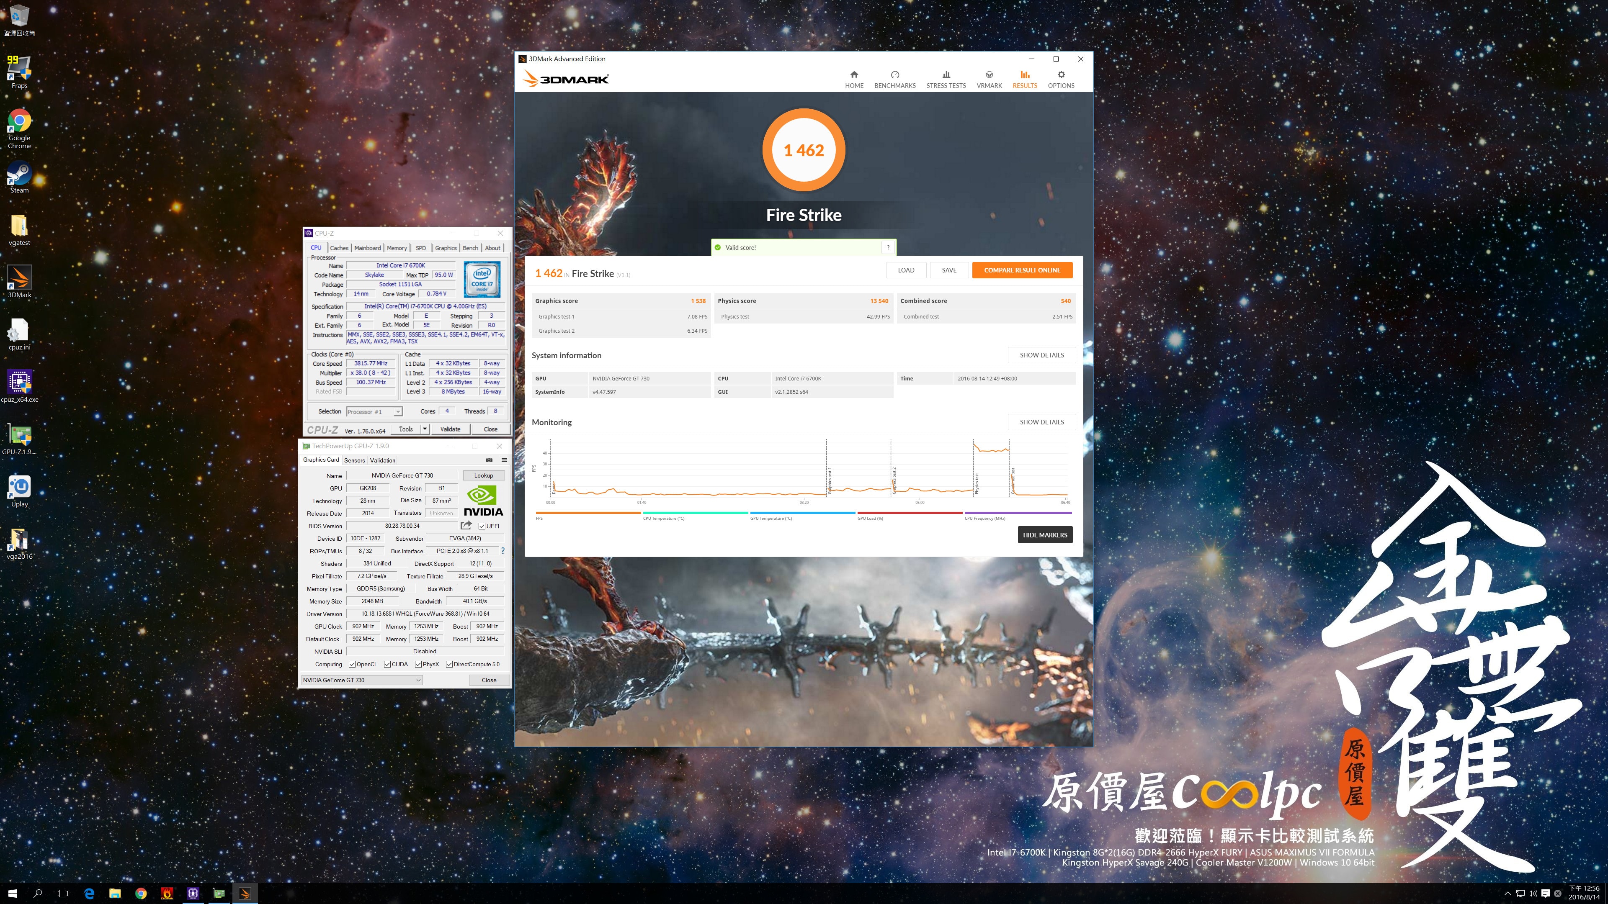Open the GPU-Z hamburger menu
1608x904 pixels.
click(504, 460)
